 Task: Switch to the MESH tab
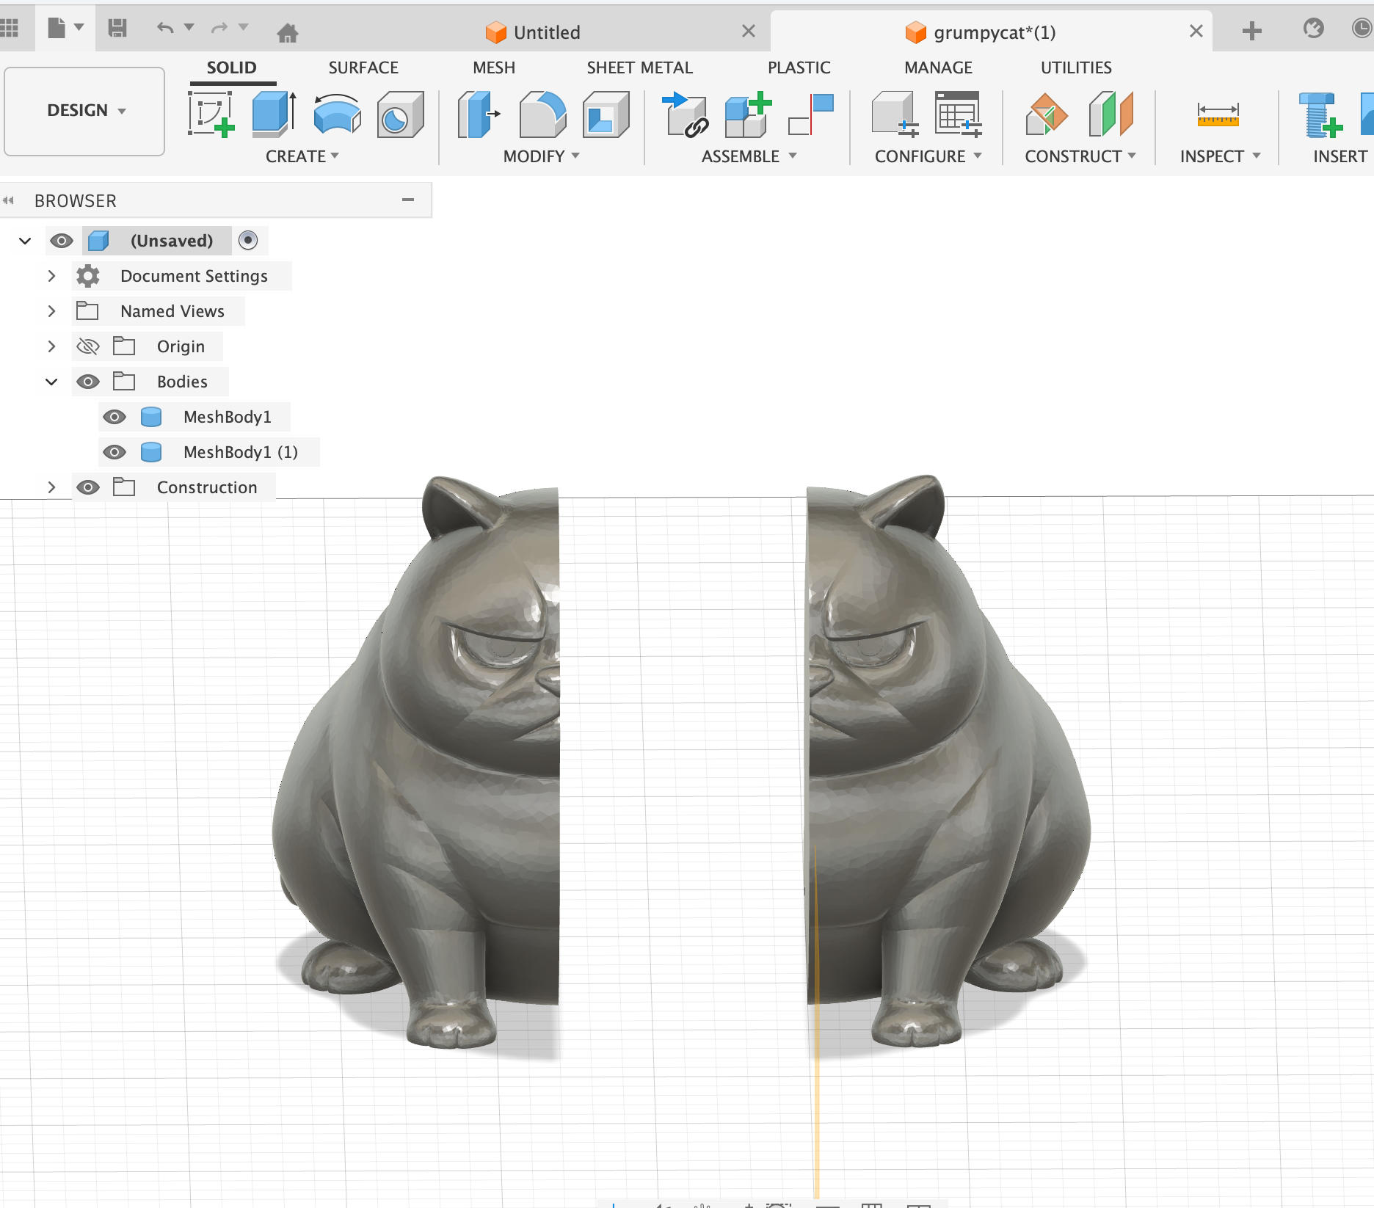click(x=493, y=68)
